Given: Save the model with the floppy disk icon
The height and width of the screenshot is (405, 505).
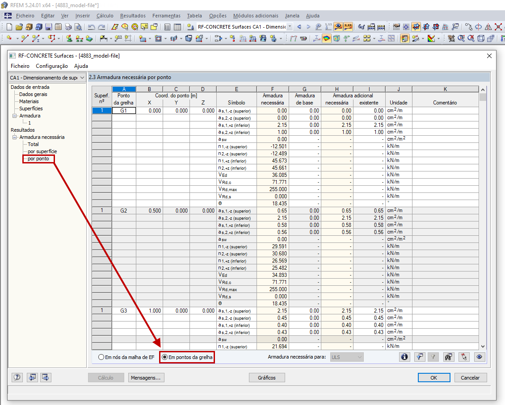Looking at the screenshot, I should click(49, 27).
